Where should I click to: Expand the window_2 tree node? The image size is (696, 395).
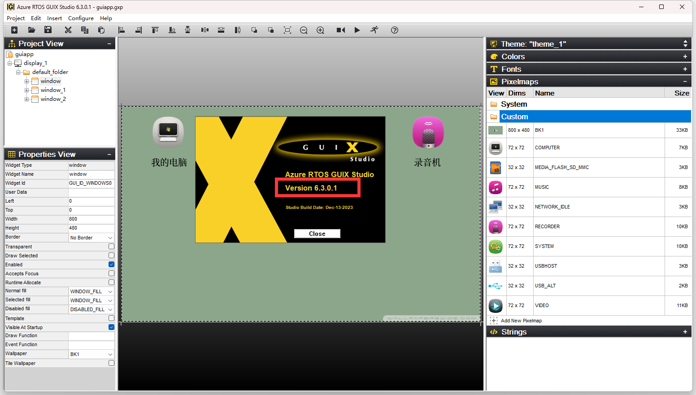click(27, 99)
